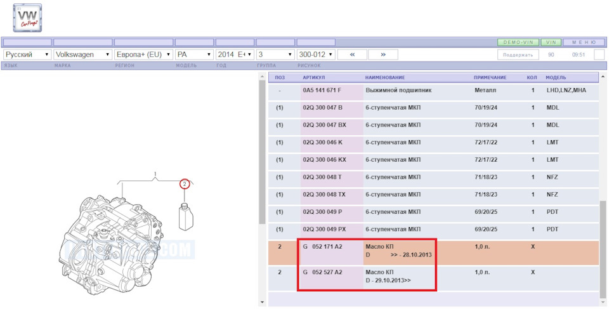Click the МОДЕЛЬ column header

click(x=556, y=78)
